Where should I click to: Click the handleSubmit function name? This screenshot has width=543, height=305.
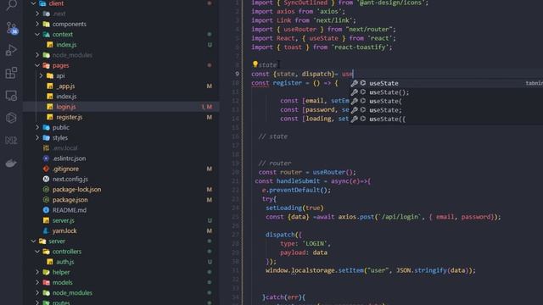[299, 181]
